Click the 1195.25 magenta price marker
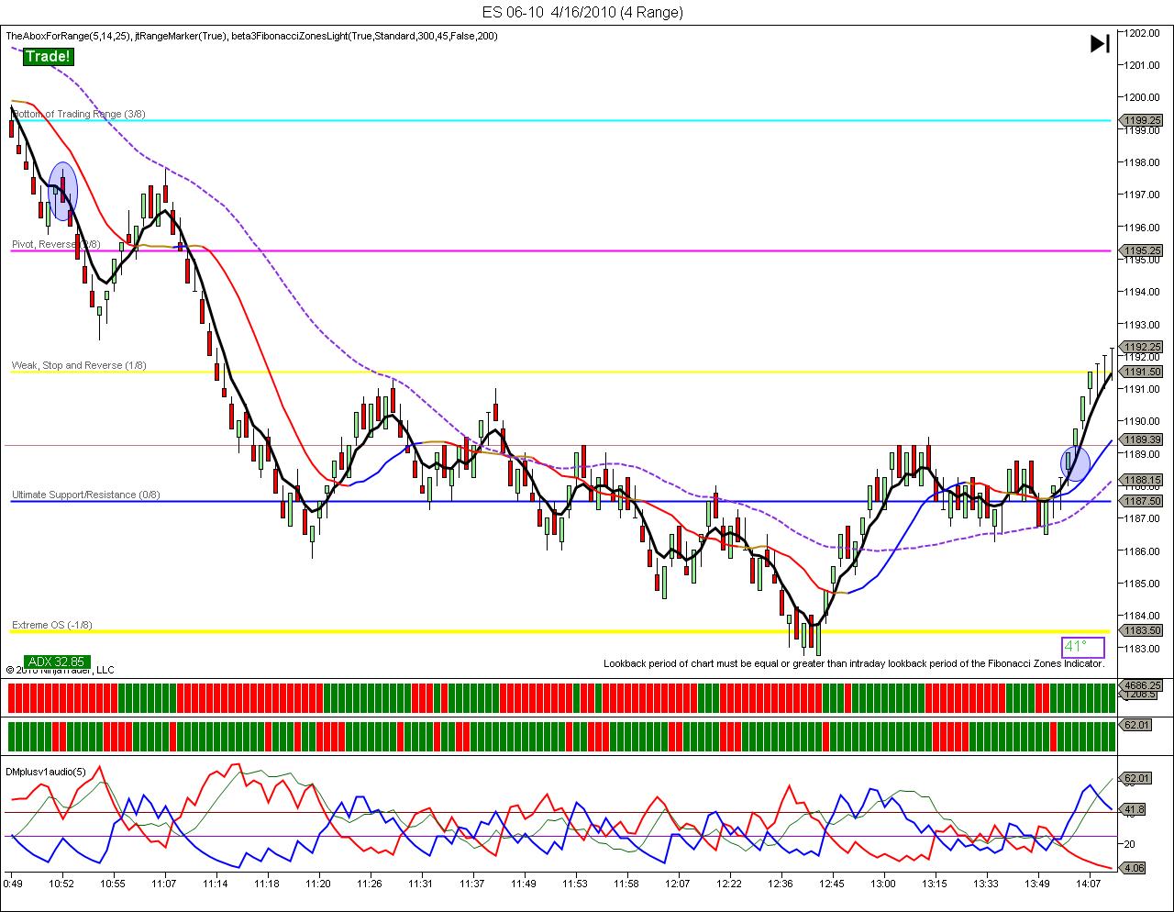1174x912 pixels. (x=1142, y=250)
